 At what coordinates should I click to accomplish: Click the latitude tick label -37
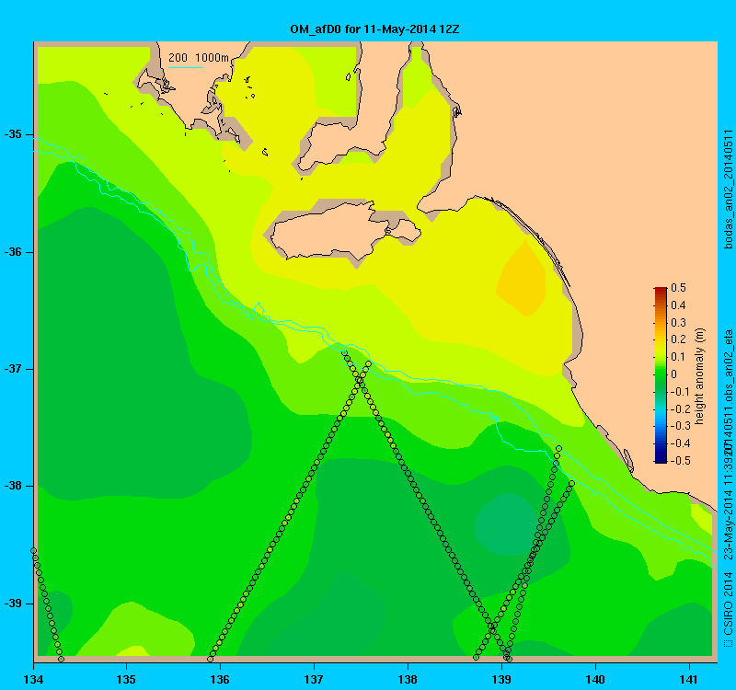coord(13,369)
